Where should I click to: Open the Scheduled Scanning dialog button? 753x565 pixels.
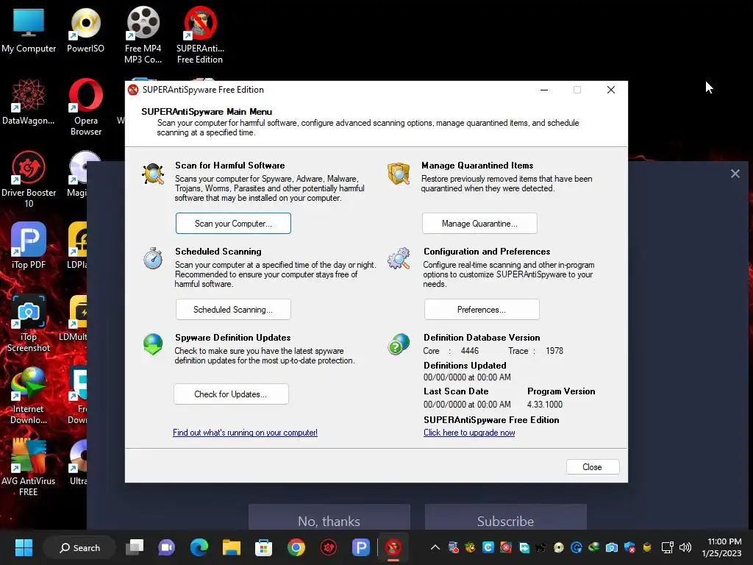click(233, 310)
